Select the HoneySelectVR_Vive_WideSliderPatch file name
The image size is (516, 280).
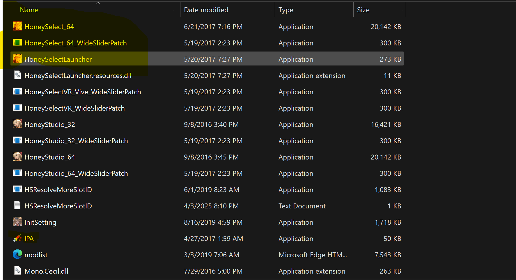tap(83, 92)
